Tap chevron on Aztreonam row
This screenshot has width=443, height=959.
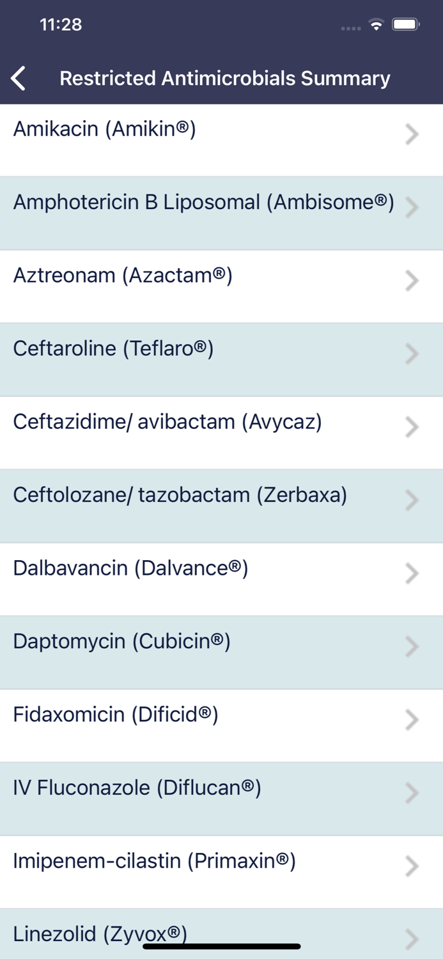pyautogui.click(x=412, y=280)
